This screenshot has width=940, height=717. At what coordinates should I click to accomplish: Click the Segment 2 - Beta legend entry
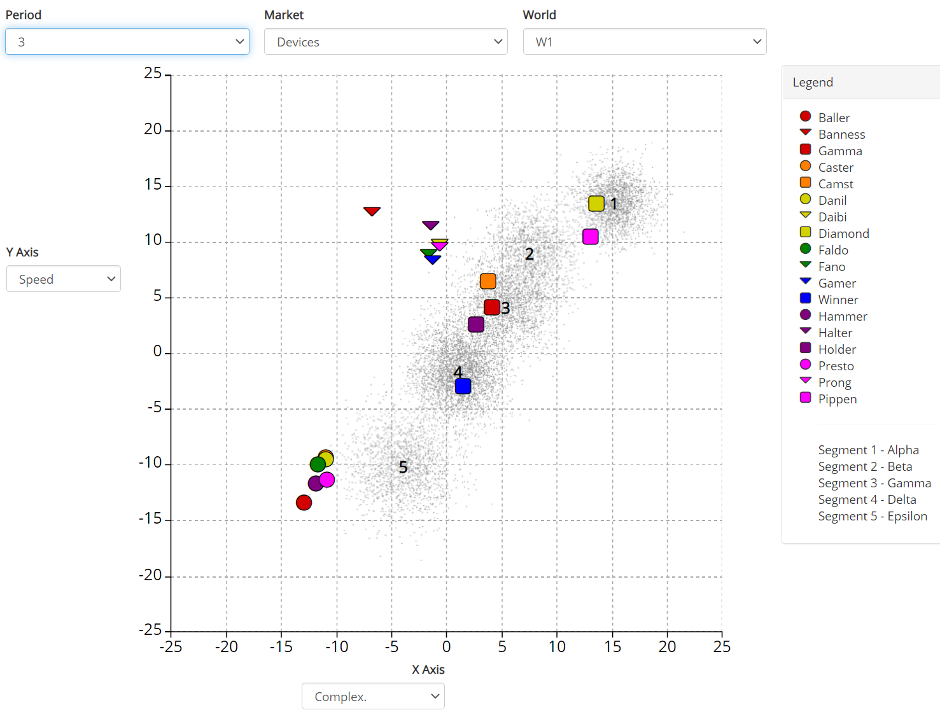[x=865, y=466]
